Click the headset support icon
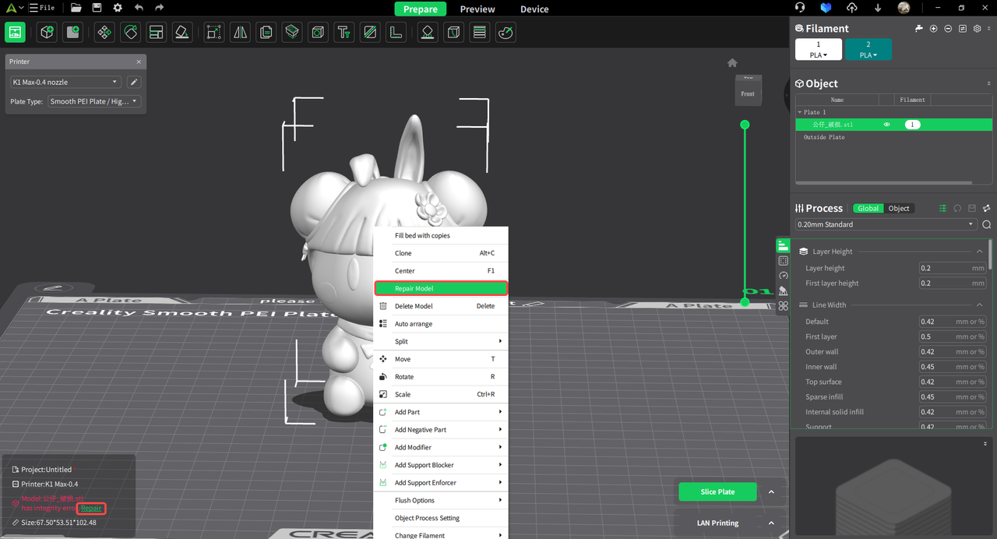The image size is (997, 539). [x=800, y=8]
